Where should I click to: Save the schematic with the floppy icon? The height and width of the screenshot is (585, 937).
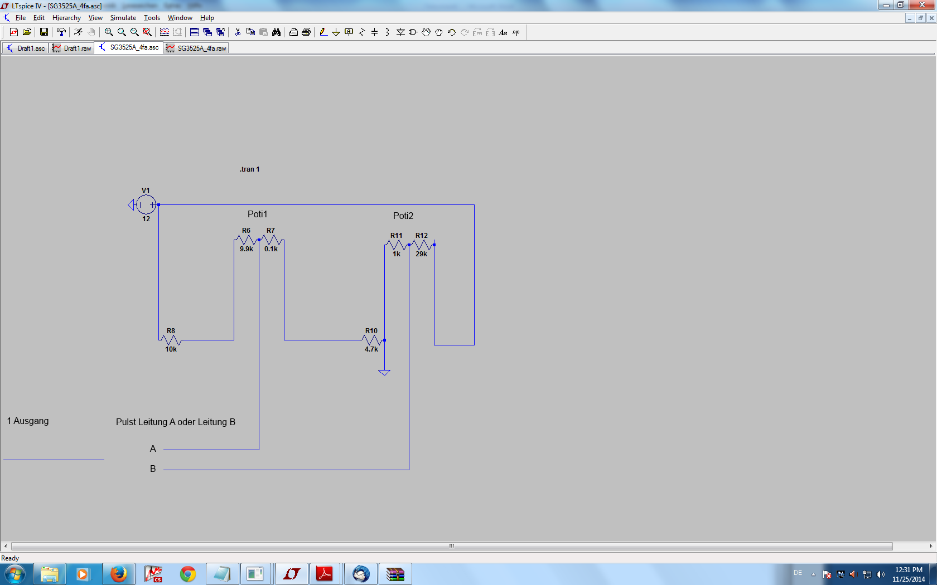pos(44,32)
